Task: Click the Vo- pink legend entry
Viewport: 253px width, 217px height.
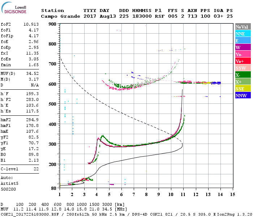Action: [243, 54]
